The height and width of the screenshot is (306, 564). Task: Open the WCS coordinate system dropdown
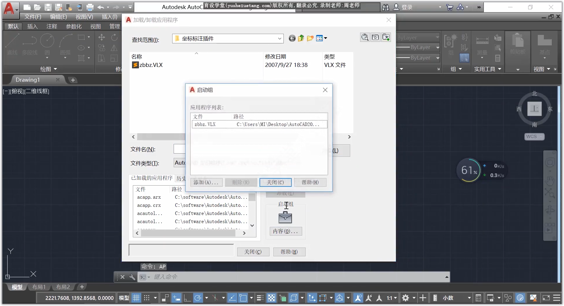pyautogui.click(x=535, y=136)
